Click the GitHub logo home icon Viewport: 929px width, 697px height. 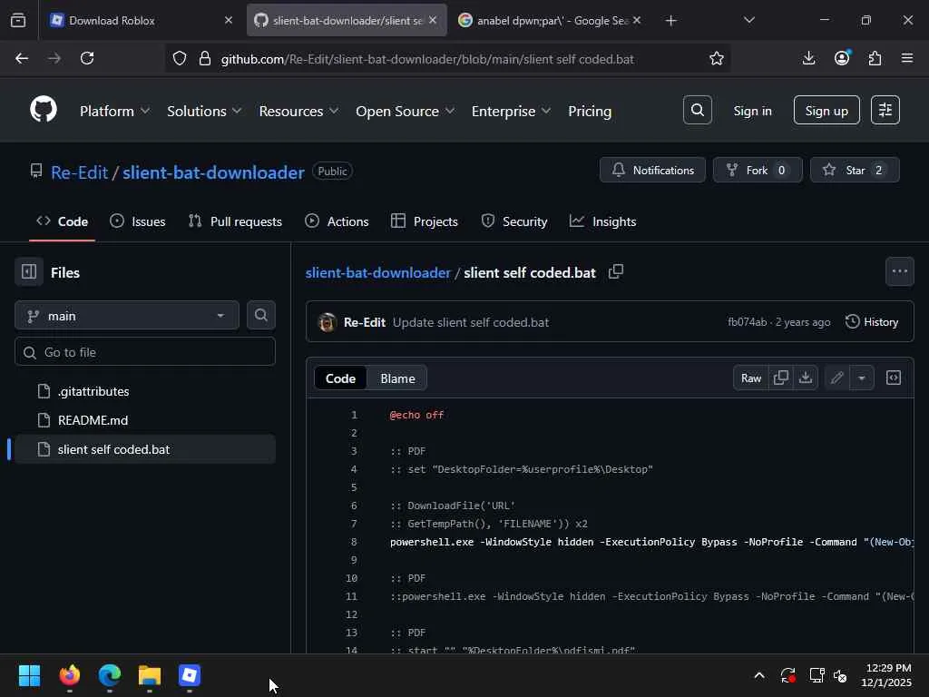44,110
